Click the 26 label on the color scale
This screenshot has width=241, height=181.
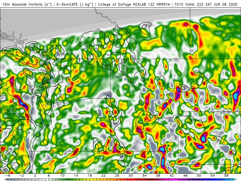click(x=117, y=176)
